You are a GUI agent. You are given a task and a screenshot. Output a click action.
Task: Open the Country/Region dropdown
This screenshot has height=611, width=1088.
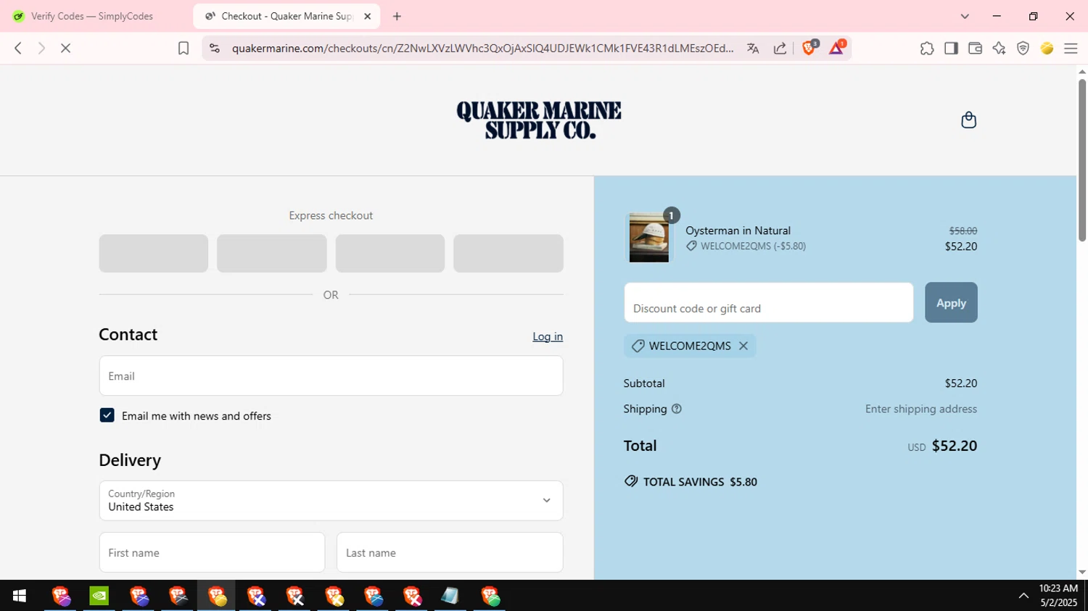tap(331, 500)
